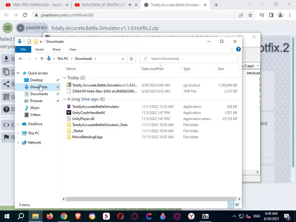Go up one folder level in Explorer

[x=42, y=59]
